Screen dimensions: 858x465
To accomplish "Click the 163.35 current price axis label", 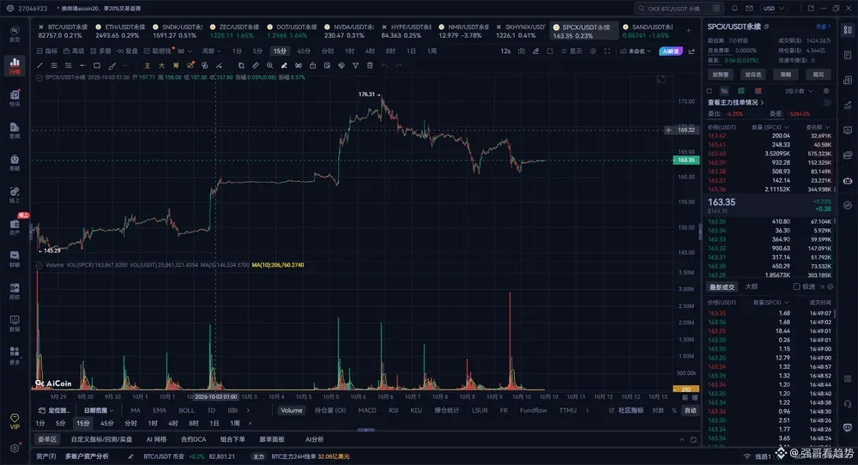I will [x=685, y=160].
